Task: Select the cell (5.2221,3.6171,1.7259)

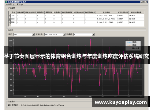Action: coord(106,19)
